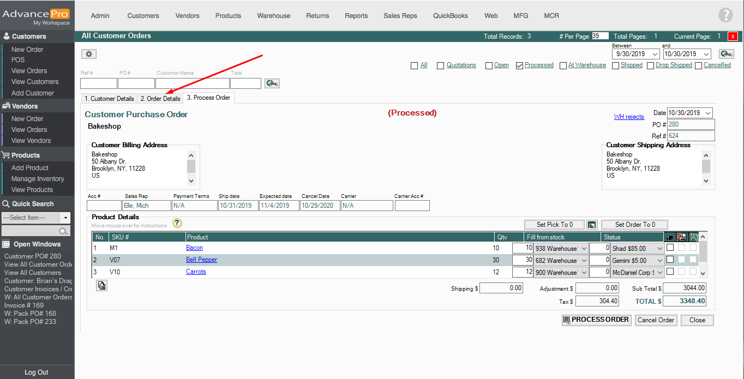Open the help question mark in top bar
The width and height of the screenshot is (744, 379).
tap(725, 15)
